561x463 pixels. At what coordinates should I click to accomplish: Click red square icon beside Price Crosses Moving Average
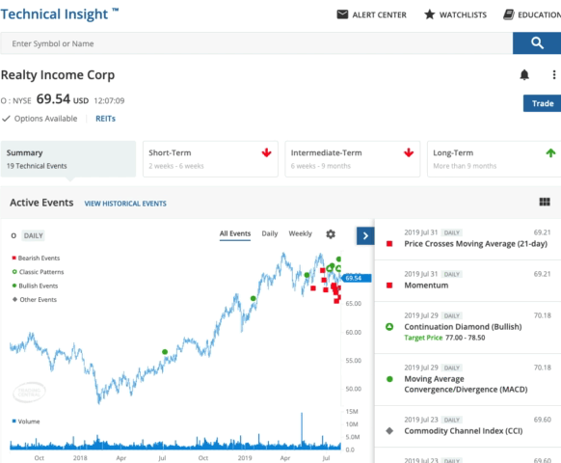pyautogui.click(x=389, y=244)
